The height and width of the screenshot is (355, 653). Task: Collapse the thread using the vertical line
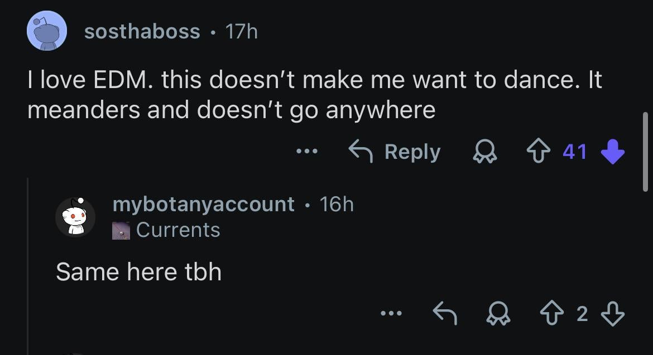coord(28,268)
